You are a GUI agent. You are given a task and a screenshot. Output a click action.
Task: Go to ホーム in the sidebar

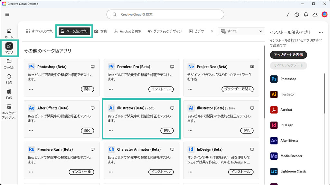click(9, 33)
